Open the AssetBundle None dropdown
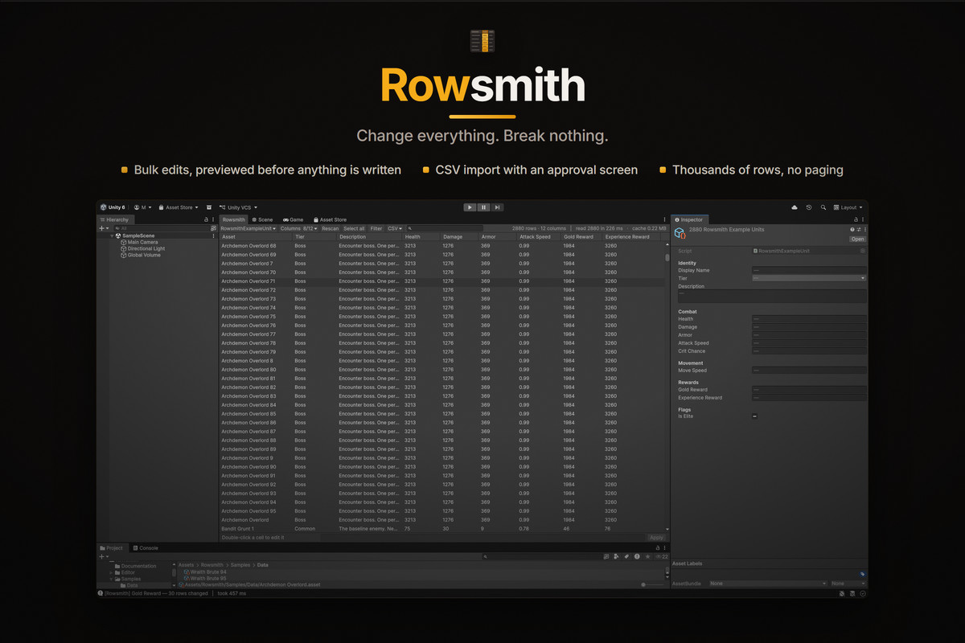The image size is (965, 643). pyautogui.click(x=768, y=583)
